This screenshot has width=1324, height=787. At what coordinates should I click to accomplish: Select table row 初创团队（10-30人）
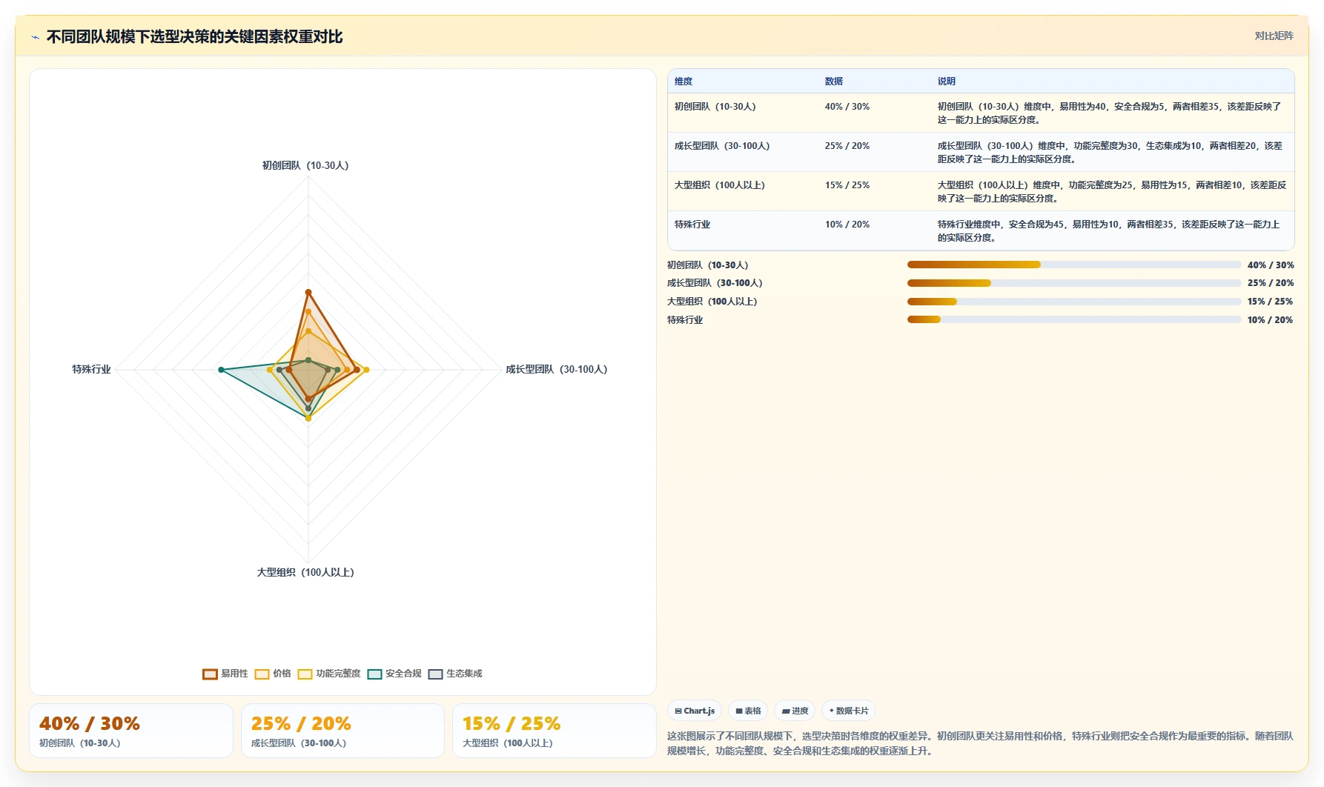tap(981, 113)
